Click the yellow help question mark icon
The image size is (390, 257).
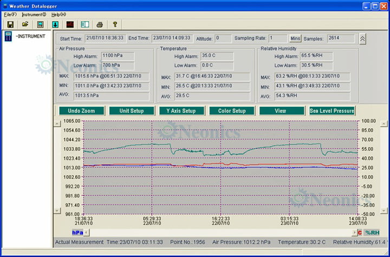(x=115, y=24)
